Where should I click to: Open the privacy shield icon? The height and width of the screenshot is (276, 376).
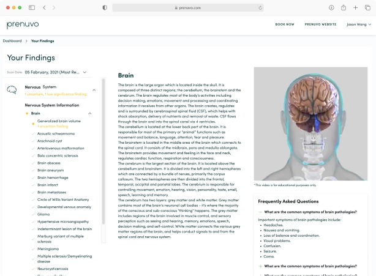point(105,8)
